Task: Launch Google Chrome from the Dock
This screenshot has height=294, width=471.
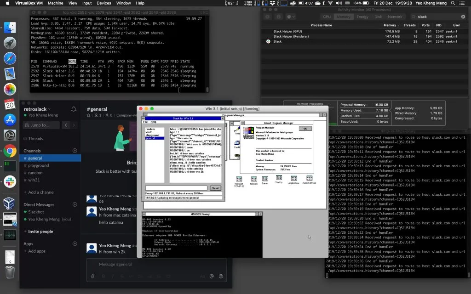Action: click(10, 151)
